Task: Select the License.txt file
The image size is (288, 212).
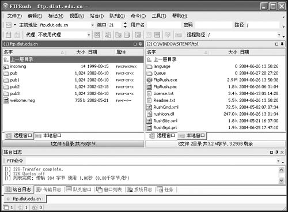Action: point(164,93)
